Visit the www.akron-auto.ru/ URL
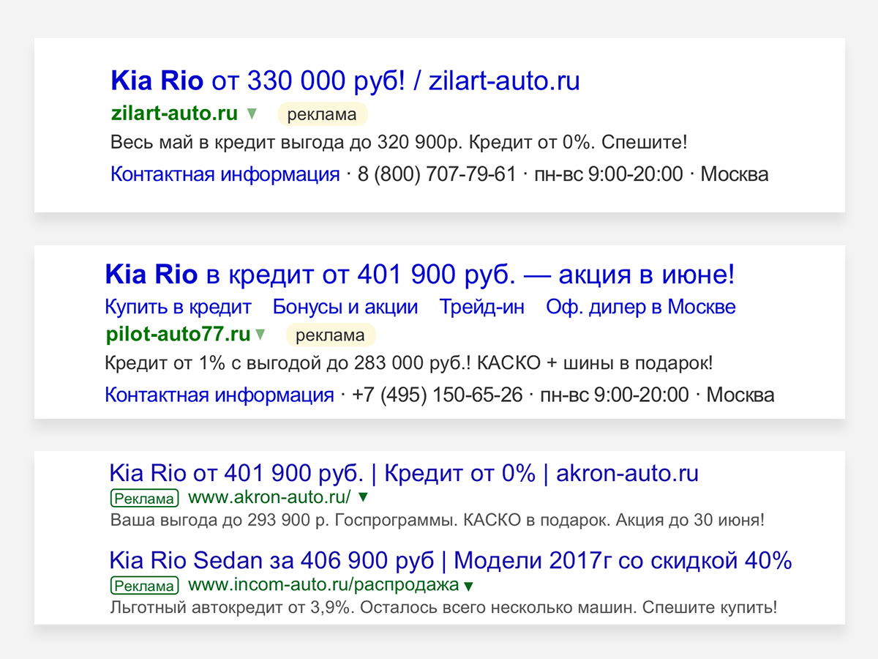This screenshot has width=878, height=659. [x=270, y=498]
